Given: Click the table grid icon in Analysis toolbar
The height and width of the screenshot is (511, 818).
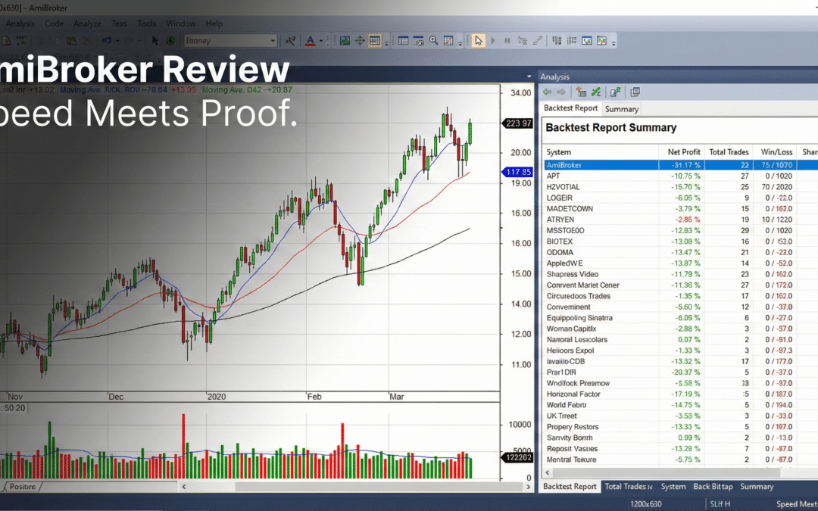Looking at the screenshot, I should (581, 92).
